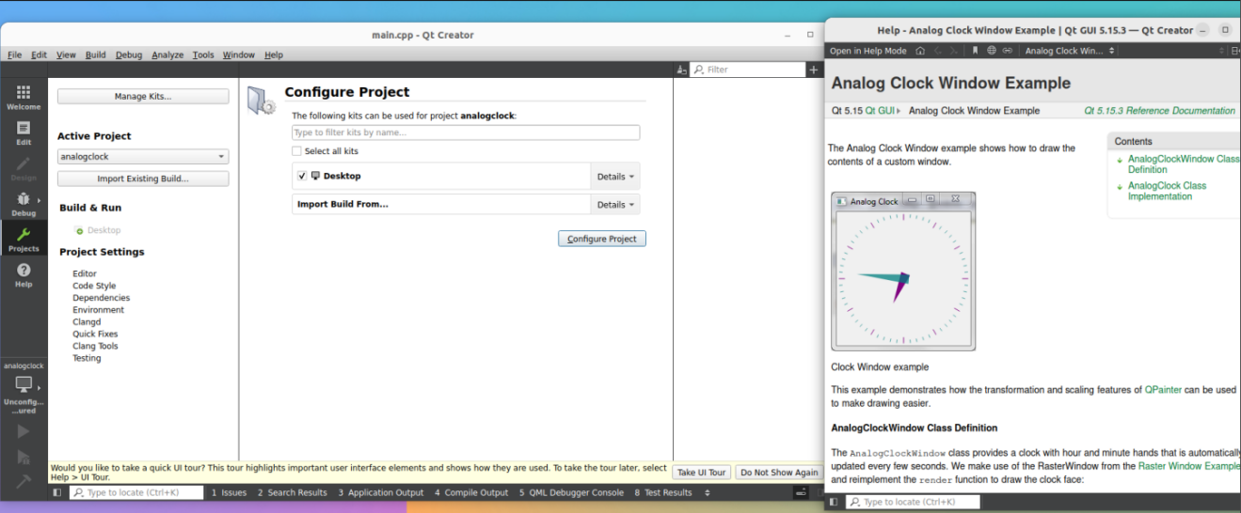Open the Welcome mode in sidebar

pyautogui.click(x=24, y=97)
